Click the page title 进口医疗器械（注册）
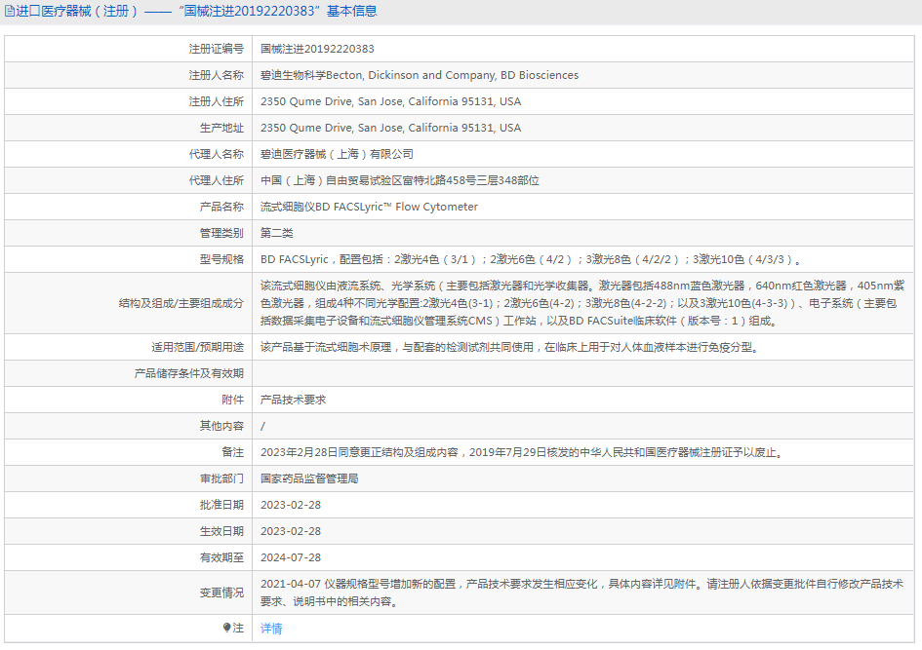Screen dimensions: 922x650 pyautogui.click(x=76, y=11)
